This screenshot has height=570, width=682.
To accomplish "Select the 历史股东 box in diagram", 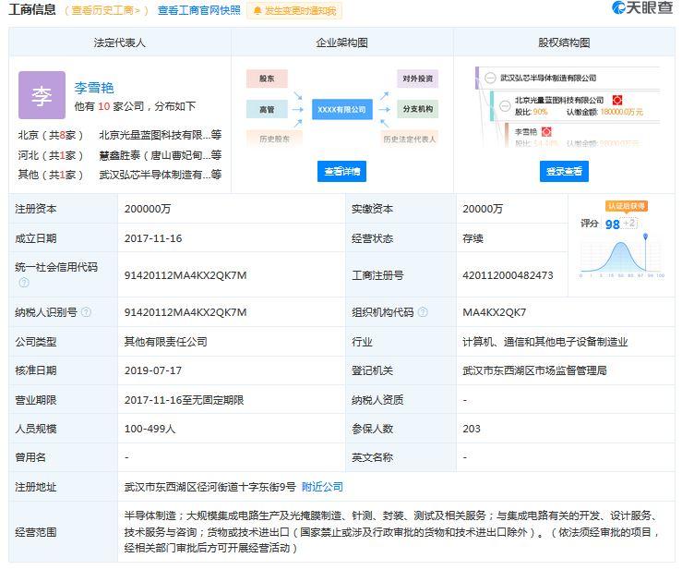I will tap(274, 139).
